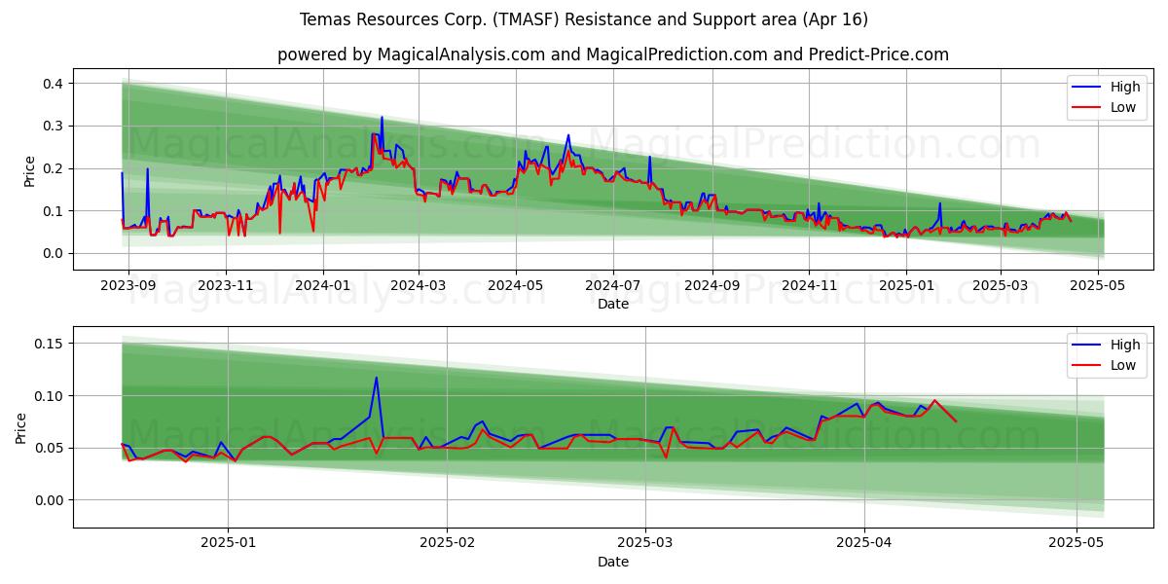This screenshot has width=1168, height=584.
Task: Click the '2024-01' date tick label
Action: [323, 286]
